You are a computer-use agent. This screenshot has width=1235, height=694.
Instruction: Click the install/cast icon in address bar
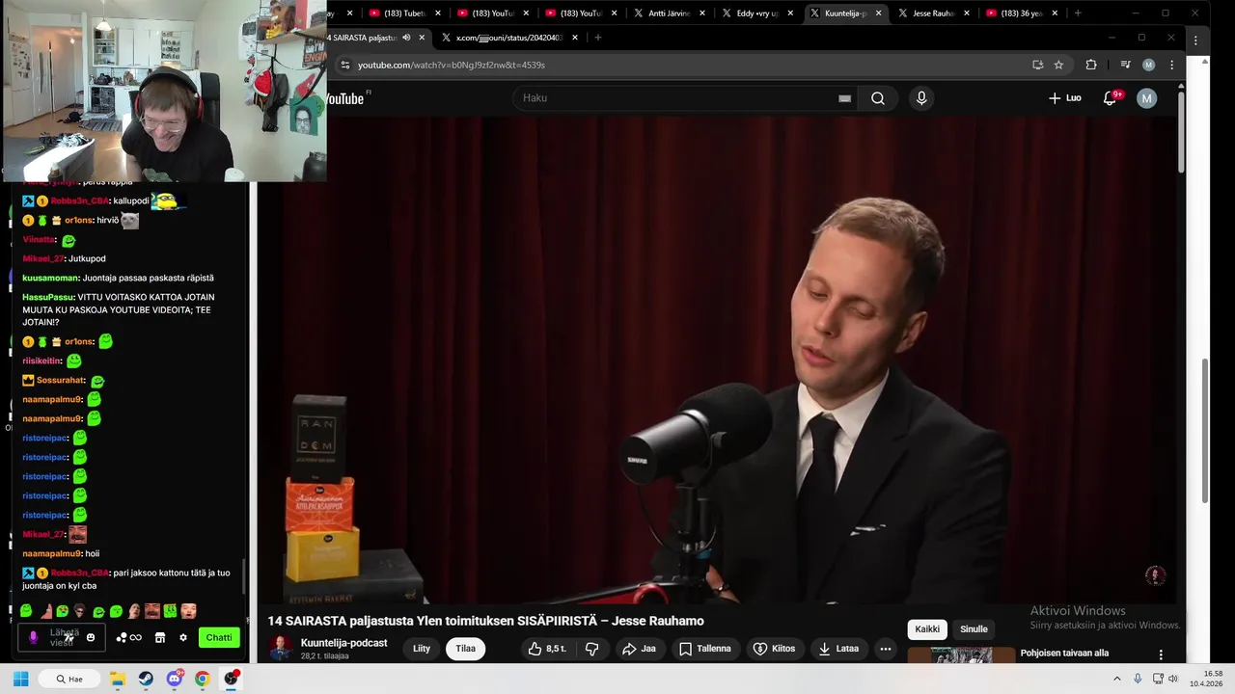click(1037, 65)
